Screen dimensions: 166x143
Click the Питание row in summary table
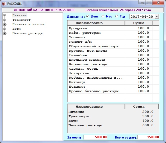coord(113,112)
